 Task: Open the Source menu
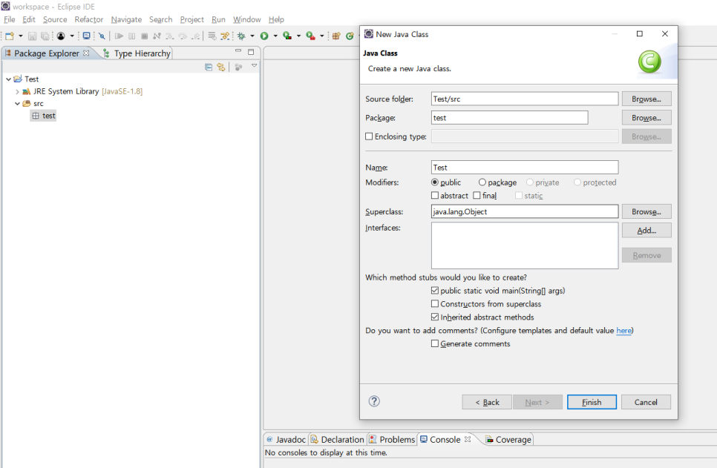point(55,19)
